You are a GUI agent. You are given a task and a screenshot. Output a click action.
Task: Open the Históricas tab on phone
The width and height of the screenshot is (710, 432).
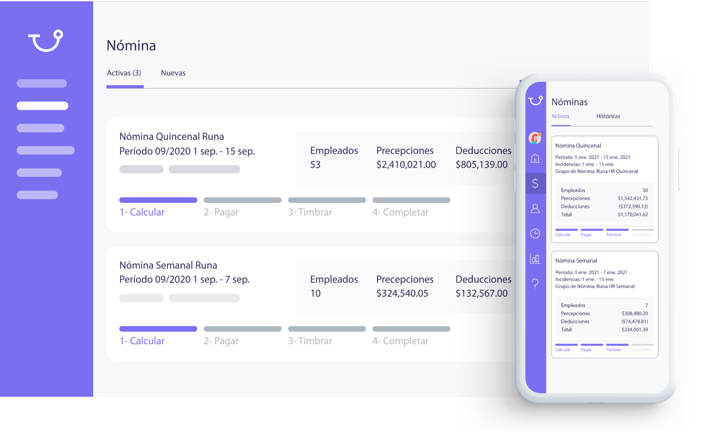pyautogui.click(x=608, y=116)
